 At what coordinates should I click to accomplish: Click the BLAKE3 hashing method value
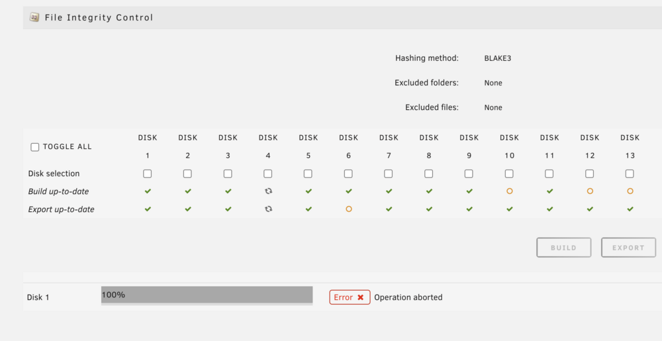(497, 58)
